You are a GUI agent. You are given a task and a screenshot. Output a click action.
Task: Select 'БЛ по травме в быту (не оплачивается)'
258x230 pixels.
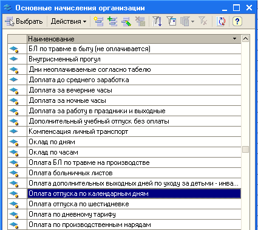pos(134,49)
